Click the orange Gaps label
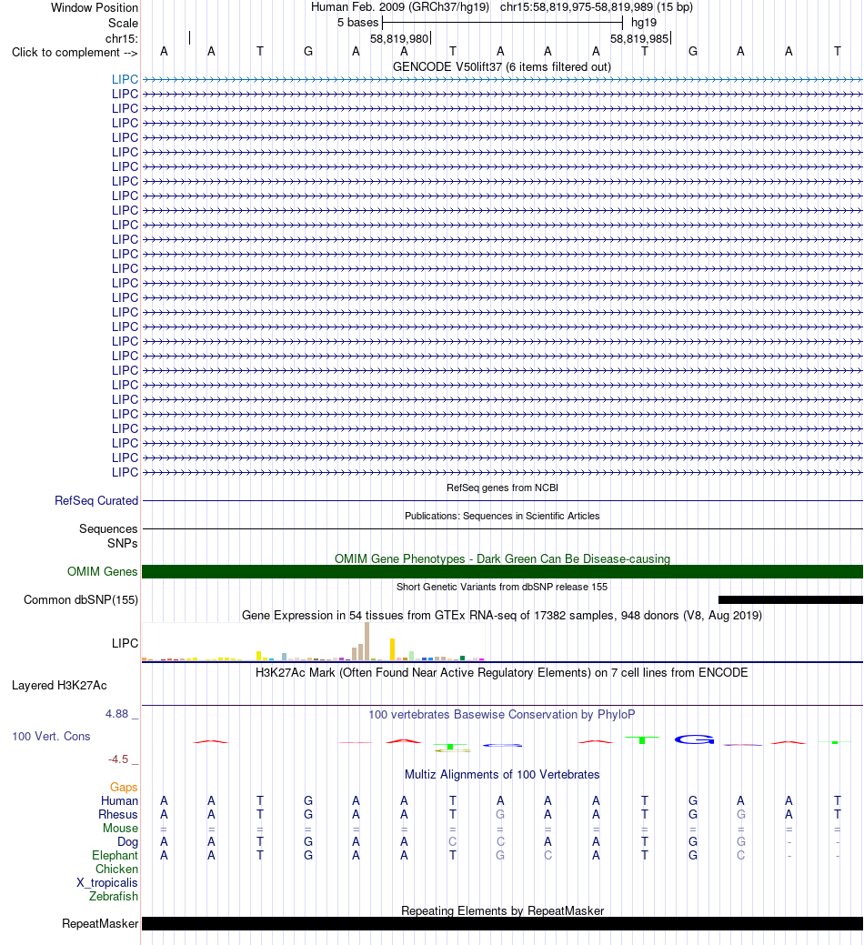This screenshot has height=945, width=864. pos(124,787)
